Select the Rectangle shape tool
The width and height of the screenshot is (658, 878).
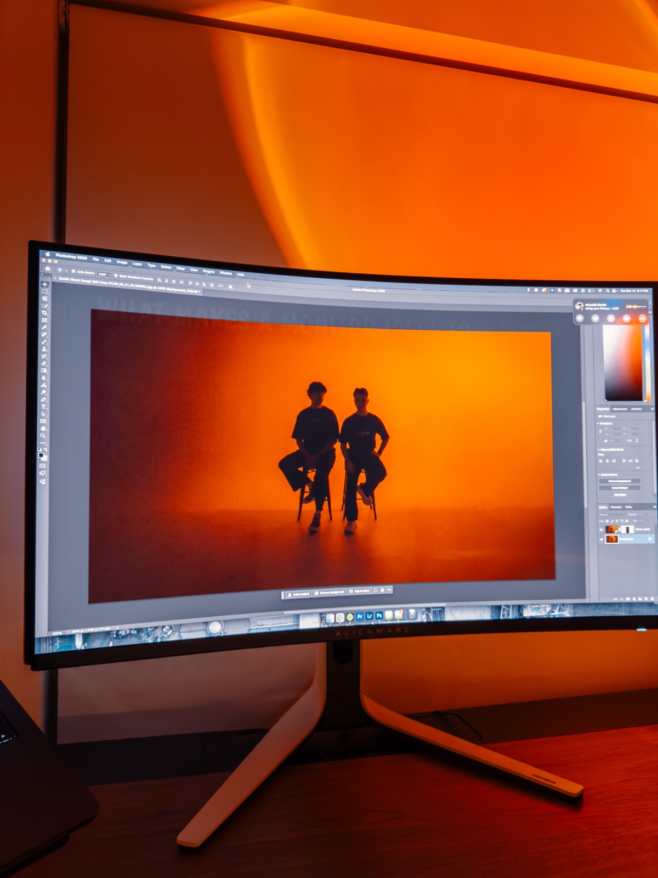click(43, 421)
